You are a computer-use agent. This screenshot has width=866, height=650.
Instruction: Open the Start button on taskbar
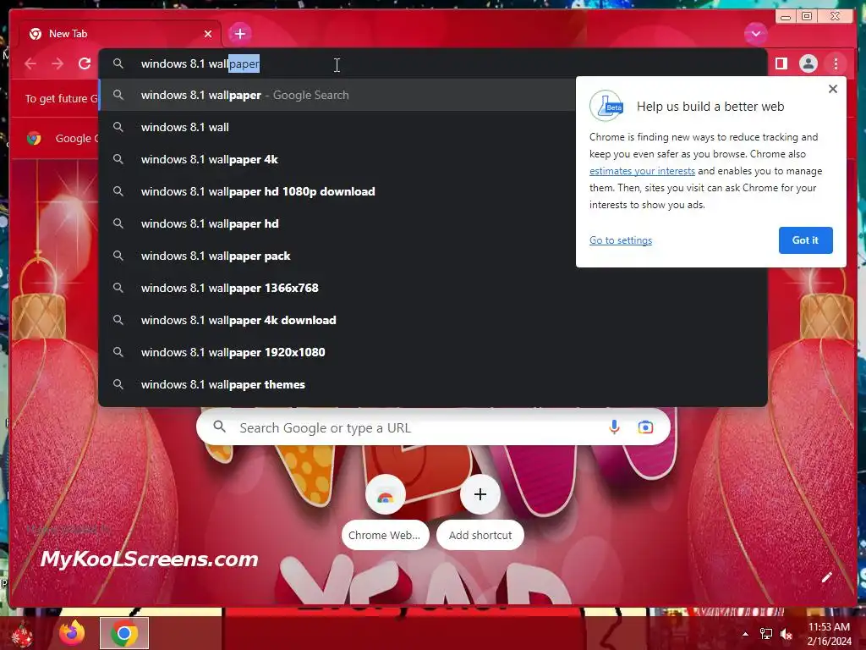(x=22, y=635)
